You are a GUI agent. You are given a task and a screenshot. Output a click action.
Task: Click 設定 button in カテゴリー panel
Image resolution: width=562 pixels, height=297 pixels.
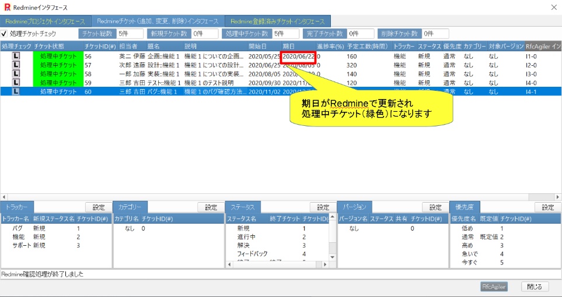point(211,207)
